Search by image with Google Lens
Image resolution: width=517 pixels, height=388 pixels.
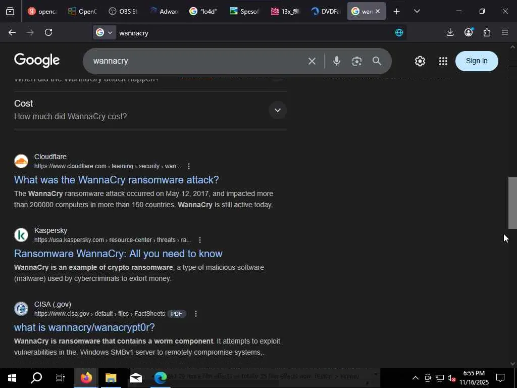click(x=357, y=61)
